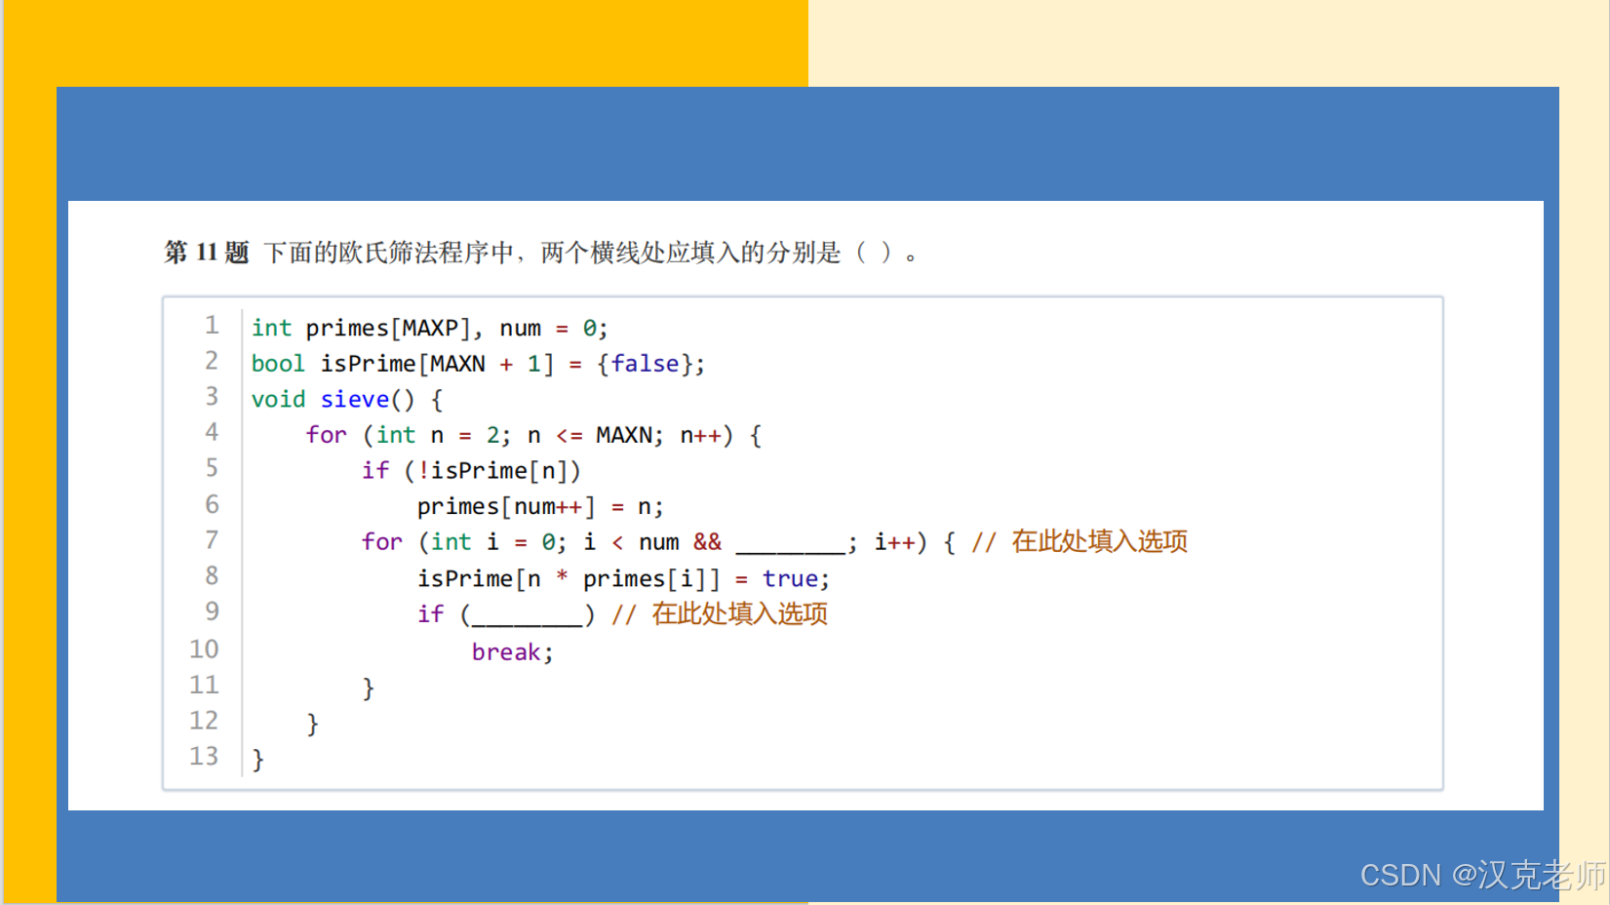Image resolution: width=1610 pixels, height=905 pixels.
Task: Click the question heading '第 11 题'
Action: (x=207, y=253)
